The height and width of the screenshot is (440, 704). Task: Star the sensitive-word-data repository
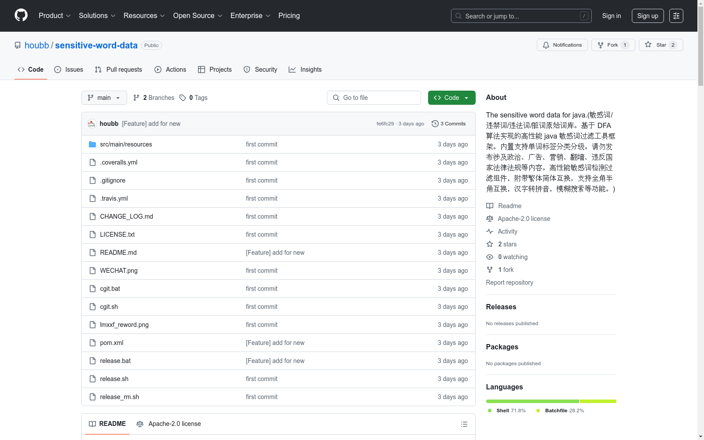click(x=660, y=45)
